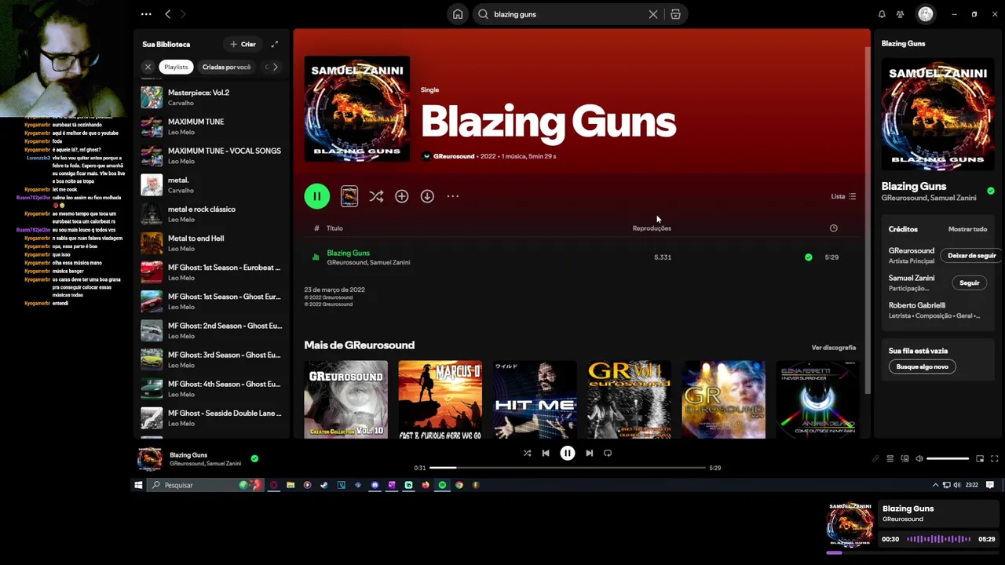Image resolution: width=1005 pixels, height=565 pixels.
Task: Adjust the volume slider
Action: [x=948, y=458]
